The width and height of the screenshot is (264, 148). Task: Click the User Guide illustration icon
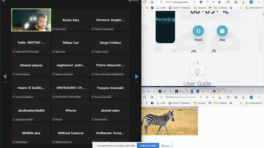pyautogui.click(x=197, y=69)
